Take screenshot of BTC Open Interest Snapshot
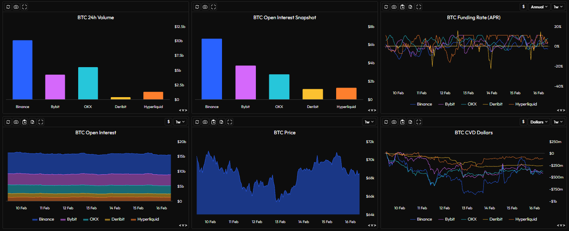This screenshot has width=569, height=231. 205,7
